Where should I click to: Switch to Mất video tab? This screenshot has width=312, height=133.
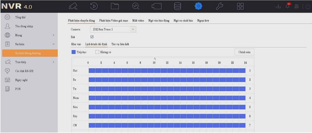pyautogui.click(x=138, y=21)
